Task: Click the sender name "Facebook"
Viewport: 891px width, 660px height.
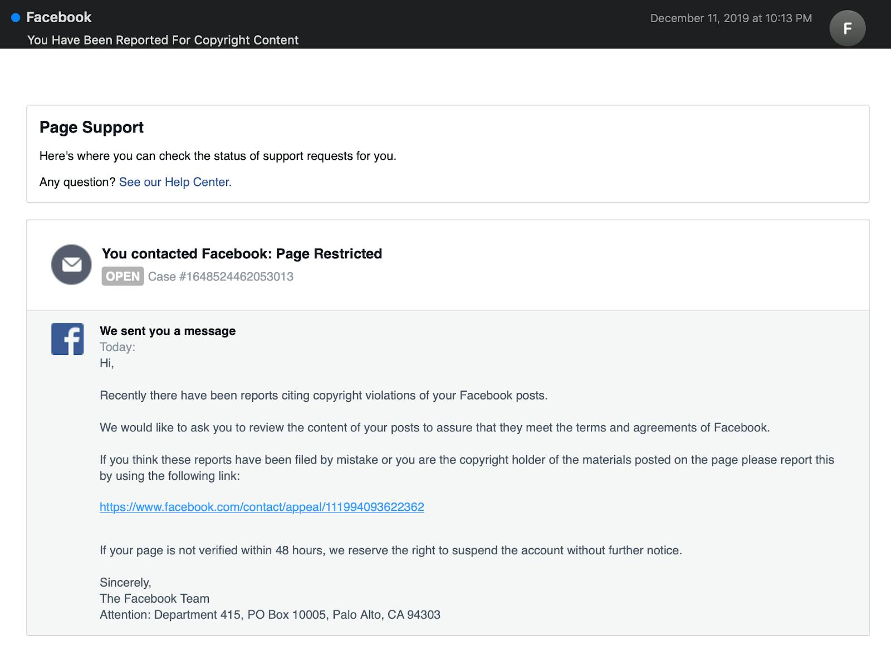Action: click(60, 17)
